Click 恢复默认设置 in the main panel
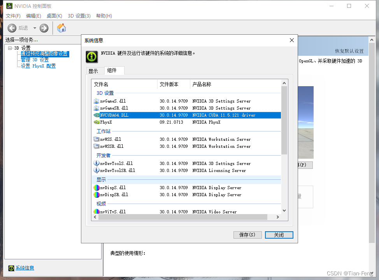Image resolution: width=379 pixels, height=280 pixels. tap(349, 51)
